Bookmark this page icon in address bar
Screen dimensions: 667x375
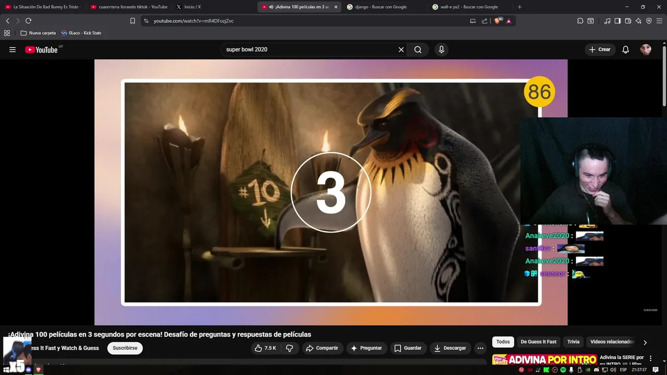coord(132,21)
